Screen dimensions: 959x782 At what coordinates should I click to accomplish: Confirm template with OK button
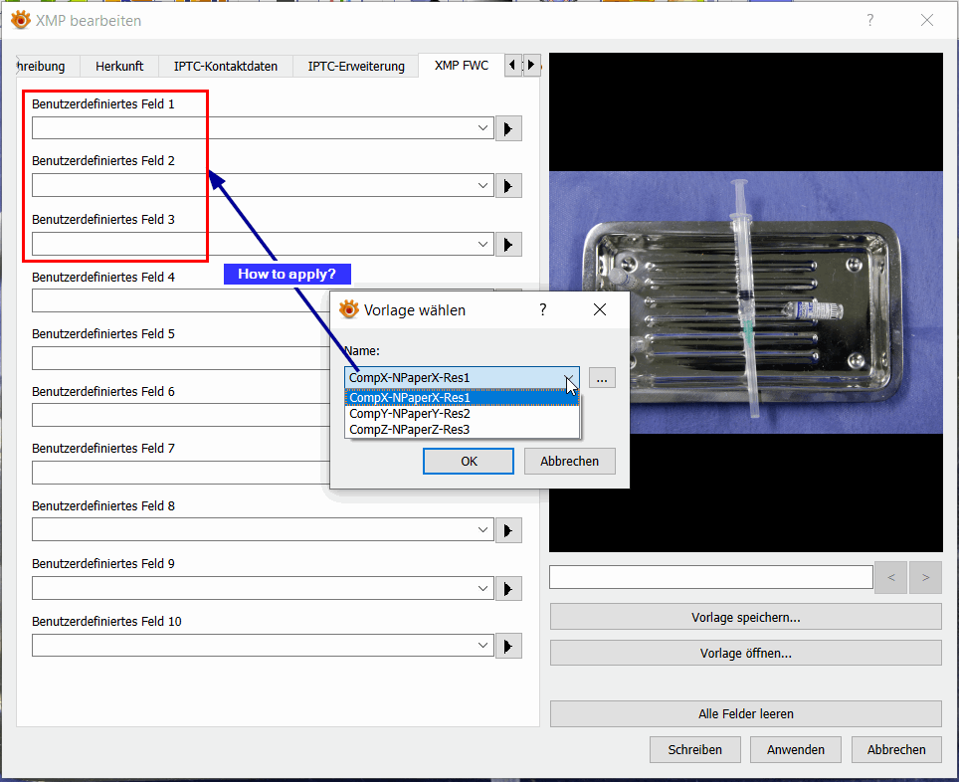tap(469, 462)
